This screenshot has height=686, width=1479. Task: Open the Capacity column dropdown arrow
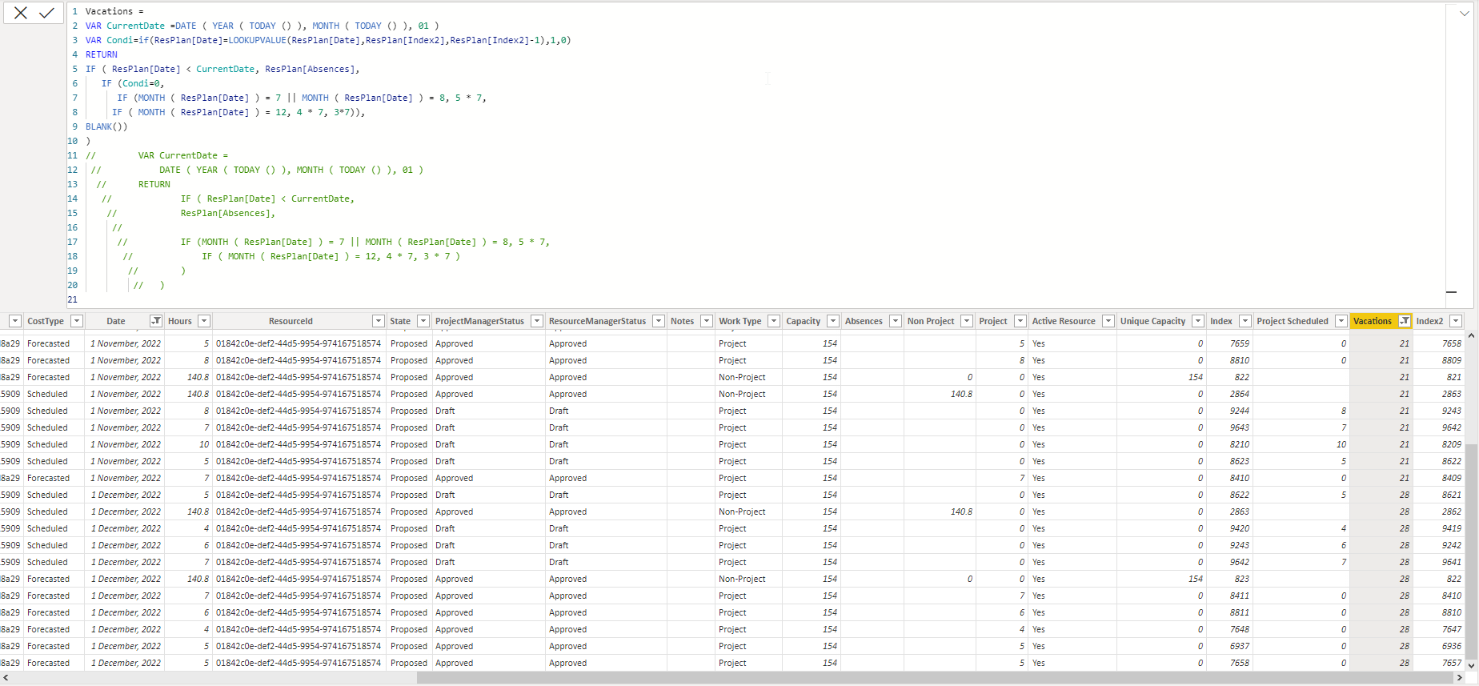pos(833,321)
